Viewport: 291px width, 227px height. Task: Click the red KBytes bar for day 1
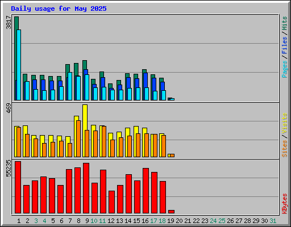[18, 187]
